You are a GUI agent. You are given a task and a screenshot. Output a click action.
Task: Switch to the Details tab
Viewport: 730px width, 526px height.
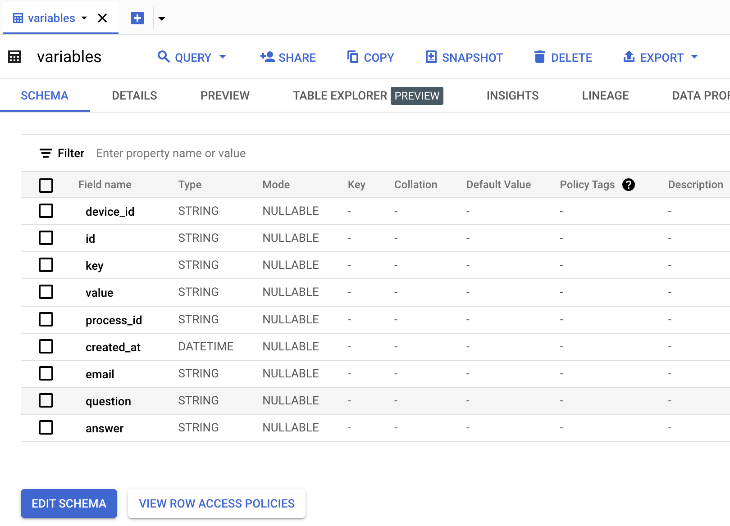134,95
